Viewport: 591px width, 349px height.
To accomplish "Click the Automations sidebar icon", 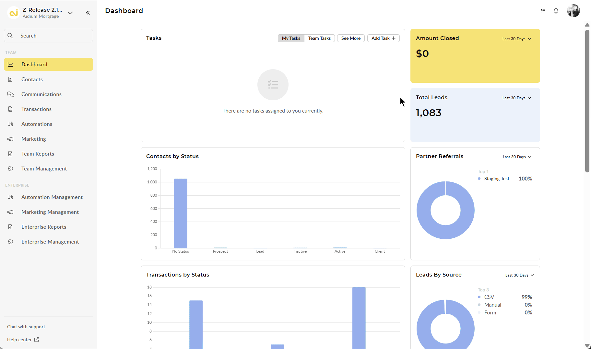I will [x=10, y=124].
